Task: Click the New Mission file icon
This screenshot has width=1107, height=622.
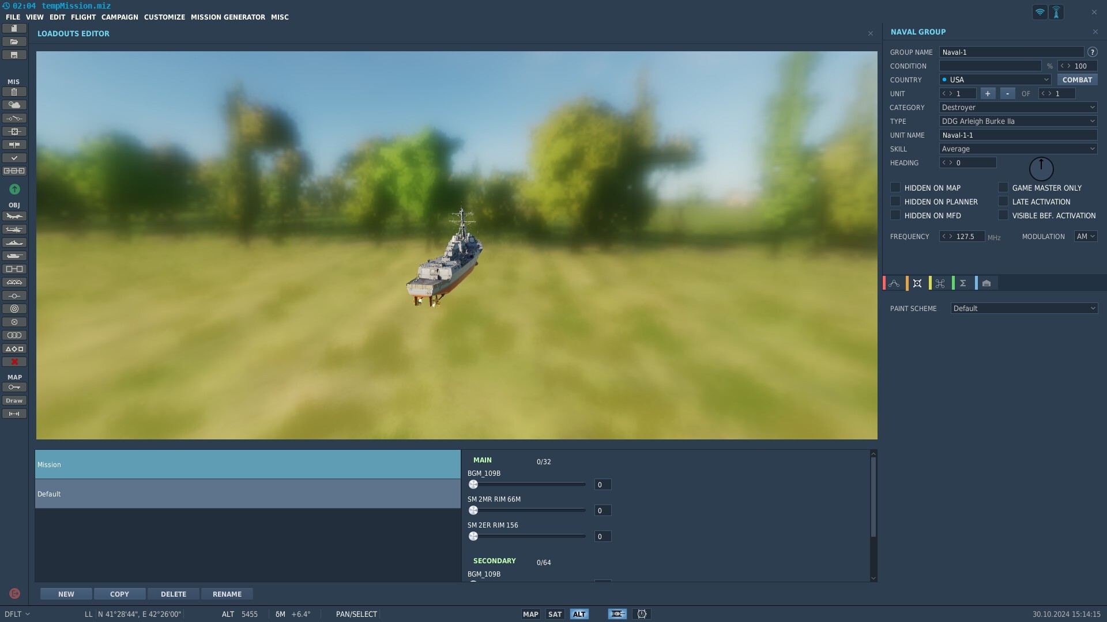Action: (x=14, y=28)
